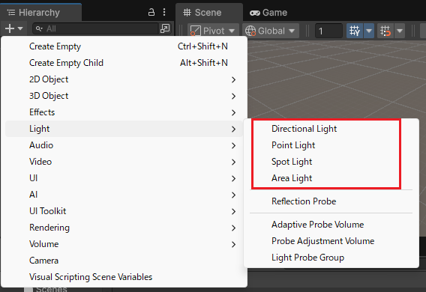Open the Global handle rotation dropdown
Viewport: 426px width, 292px height.
pyautogui.click(x=271, y=31)
